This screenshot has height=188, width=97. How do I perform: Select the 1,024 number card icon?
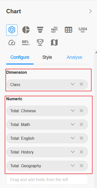83,29
